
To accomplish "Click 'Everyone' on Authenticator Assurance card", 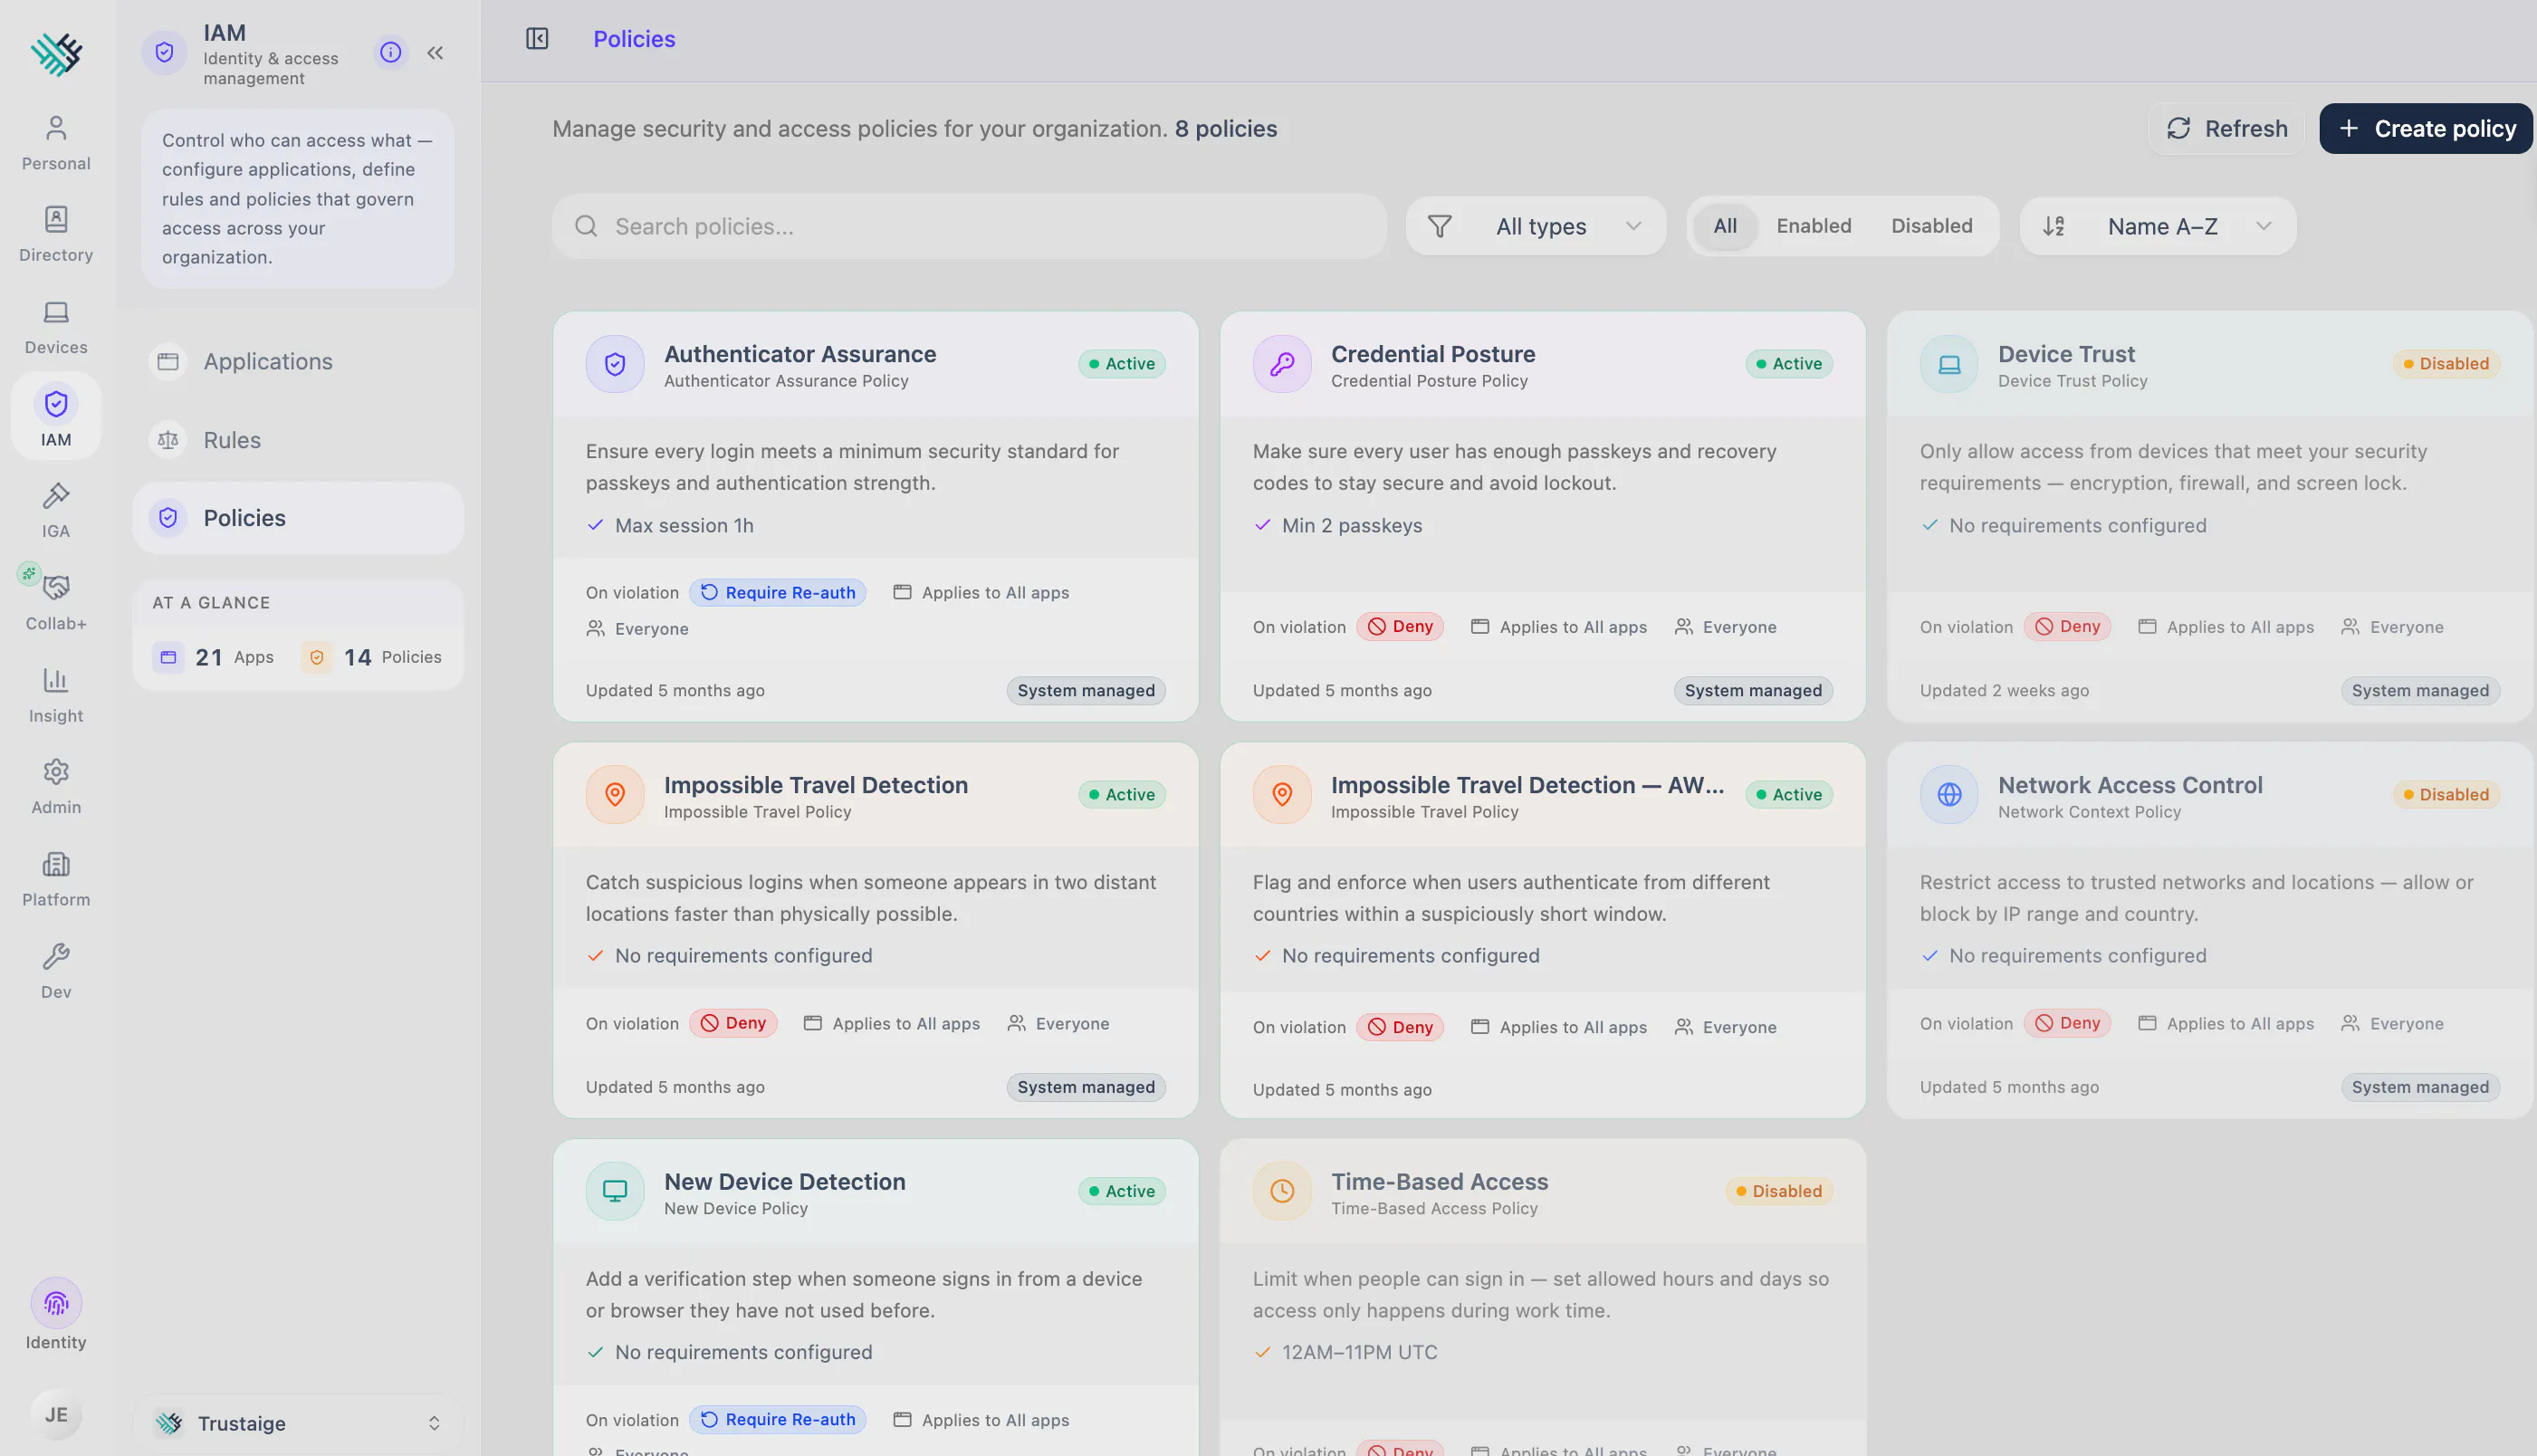I will [637, 629].
